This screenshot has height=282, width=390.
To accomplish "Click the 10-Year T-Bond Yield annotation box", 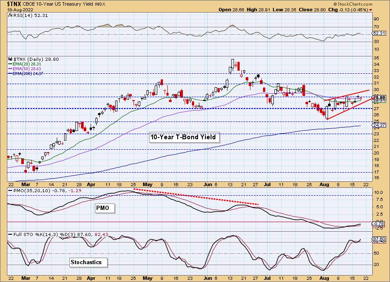I will (184, 137).
